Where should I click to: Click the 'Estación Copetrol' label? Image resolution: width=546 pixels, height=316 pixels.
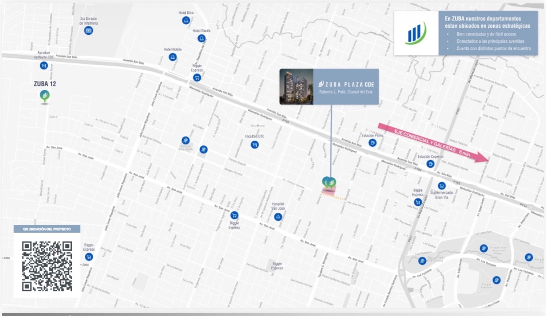(430, 156)
